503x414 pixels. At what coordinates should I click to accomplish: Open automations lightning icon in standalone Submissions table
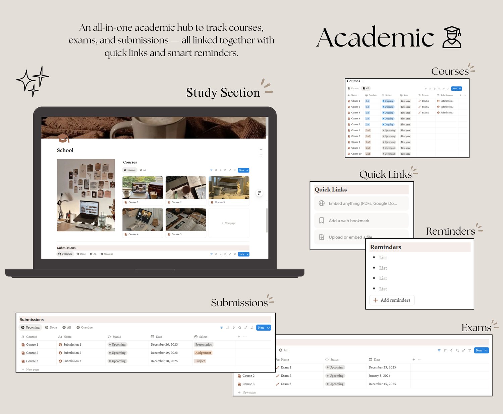(x=234, y=328)
